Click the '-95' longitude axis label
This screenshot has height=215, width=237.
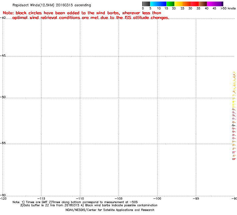(x=196, y=198)
